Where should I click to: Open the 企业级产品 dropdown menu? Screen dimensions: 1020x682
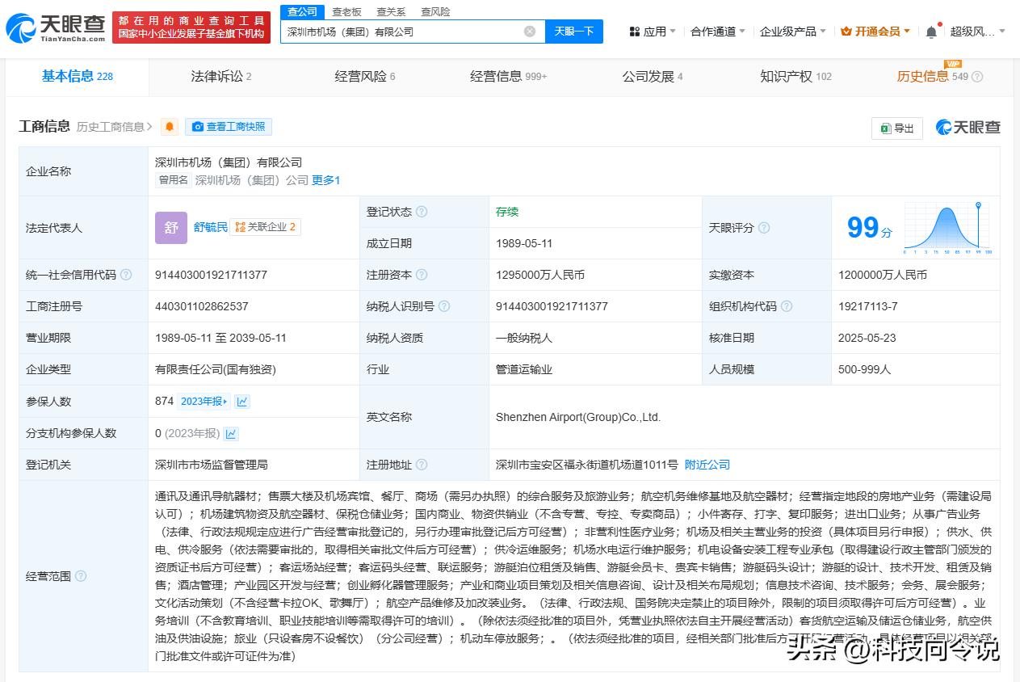click(x=793, y=32)
